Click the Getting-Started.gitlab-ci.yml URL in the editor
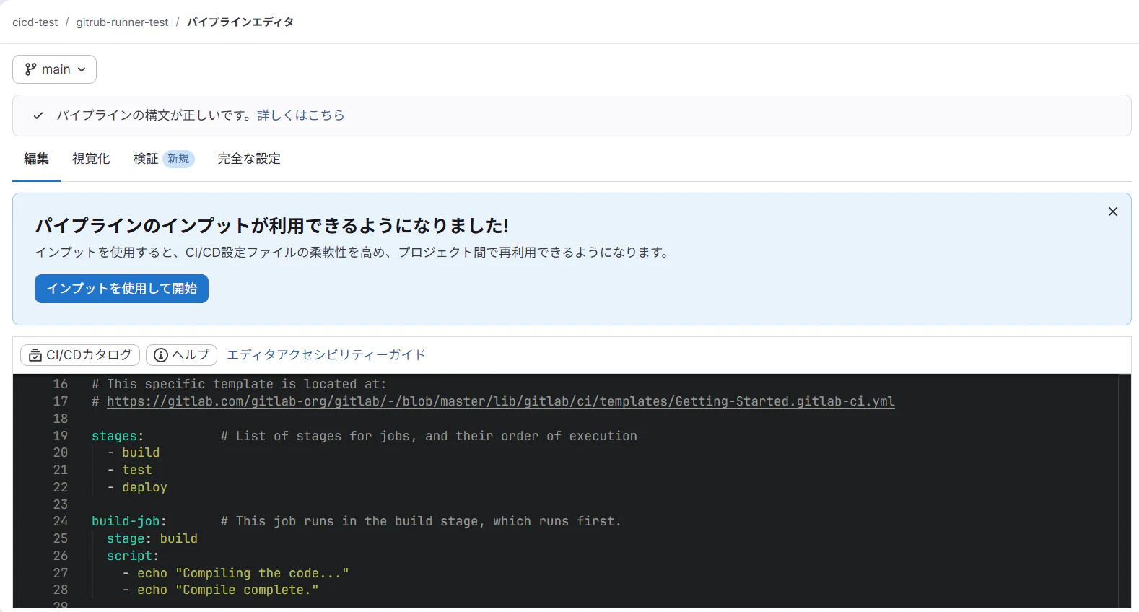The image size is (1139, 612). (x=501, y=401)
